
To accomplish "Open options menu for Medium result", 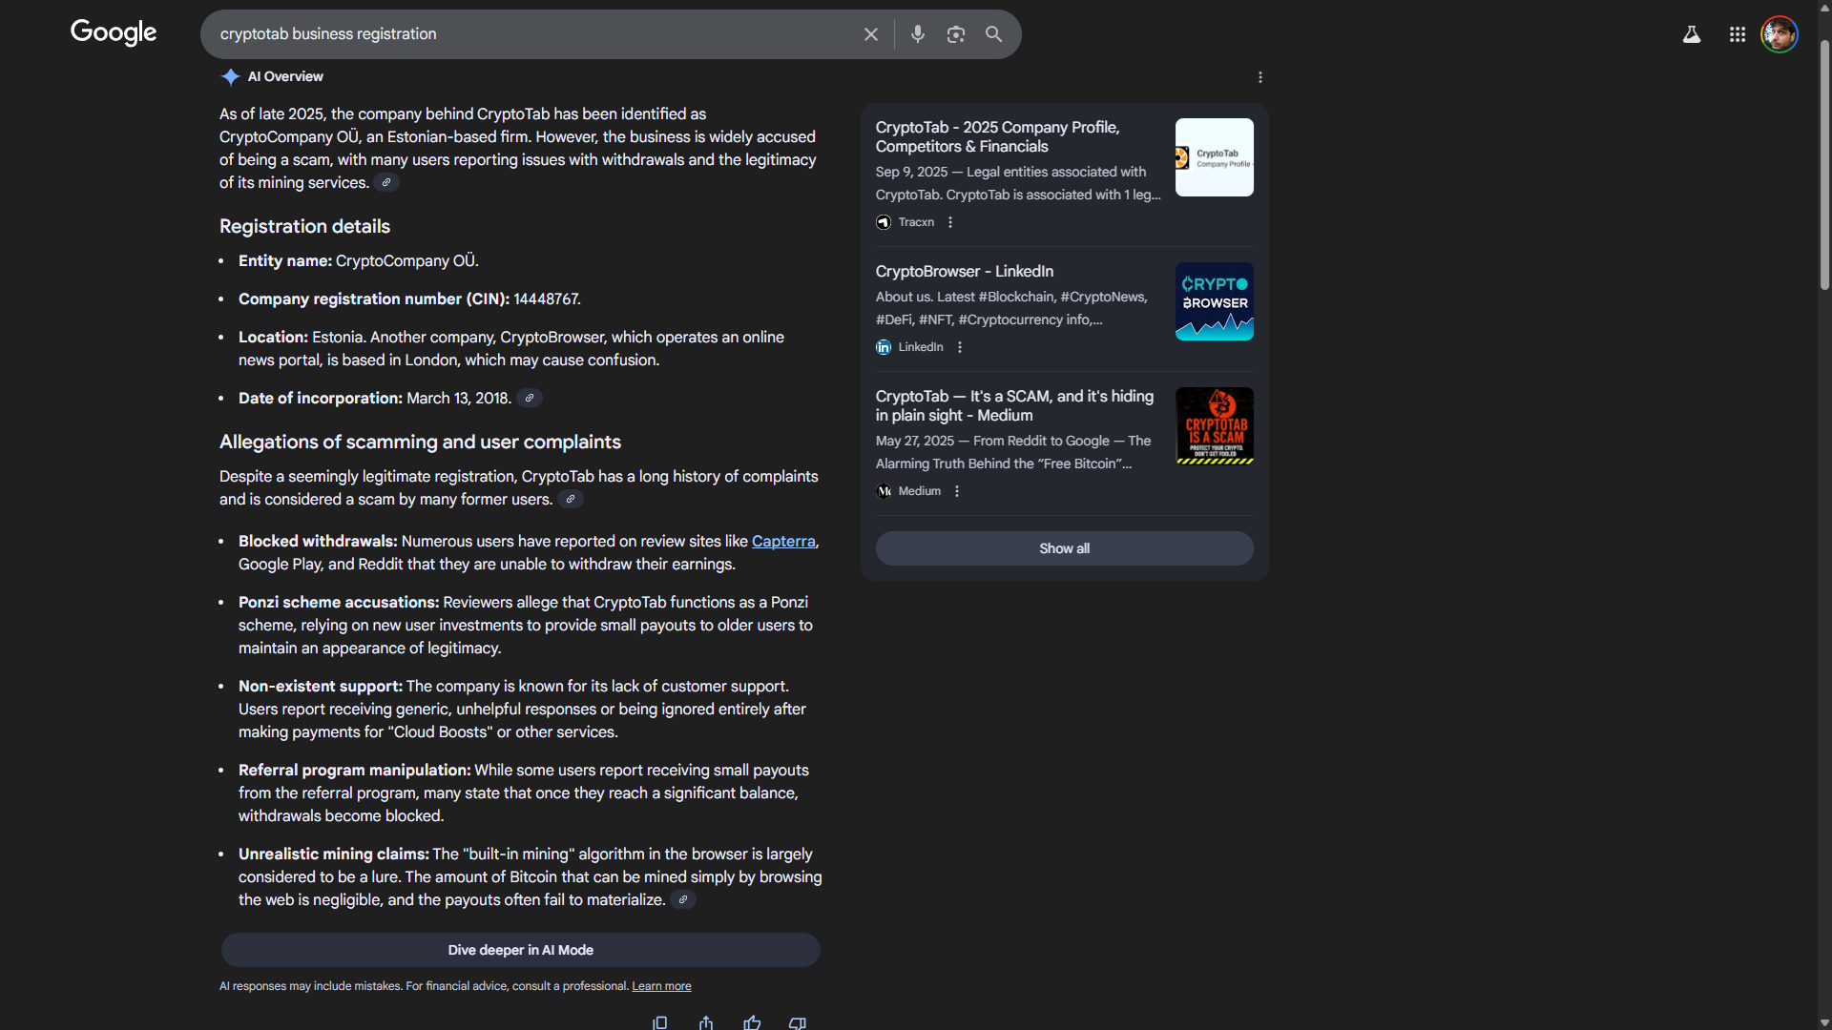I will pyautogui.click(x=957, y=491).
